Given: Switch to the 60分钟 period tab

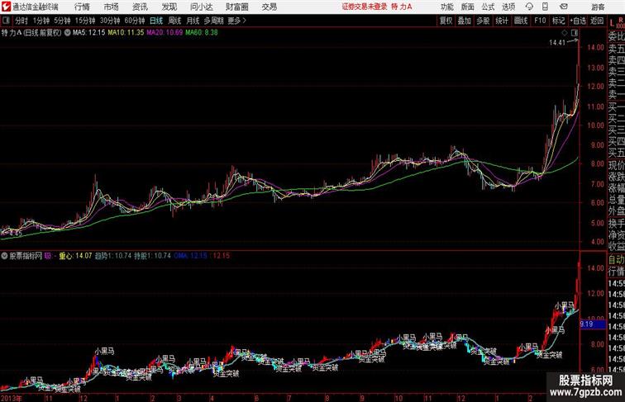Looking at the screenshot, I should click(135, 21).
